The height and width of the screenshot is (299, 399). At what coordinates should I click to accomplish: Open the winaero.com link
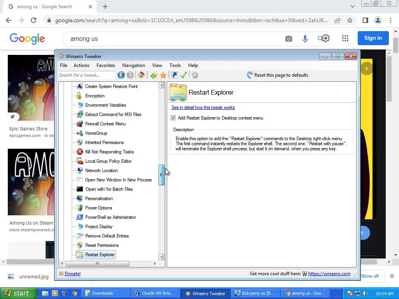click(329, 274)
